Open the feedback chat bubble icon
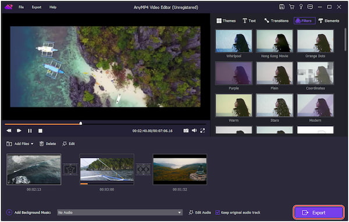 (x=310, y=7)
